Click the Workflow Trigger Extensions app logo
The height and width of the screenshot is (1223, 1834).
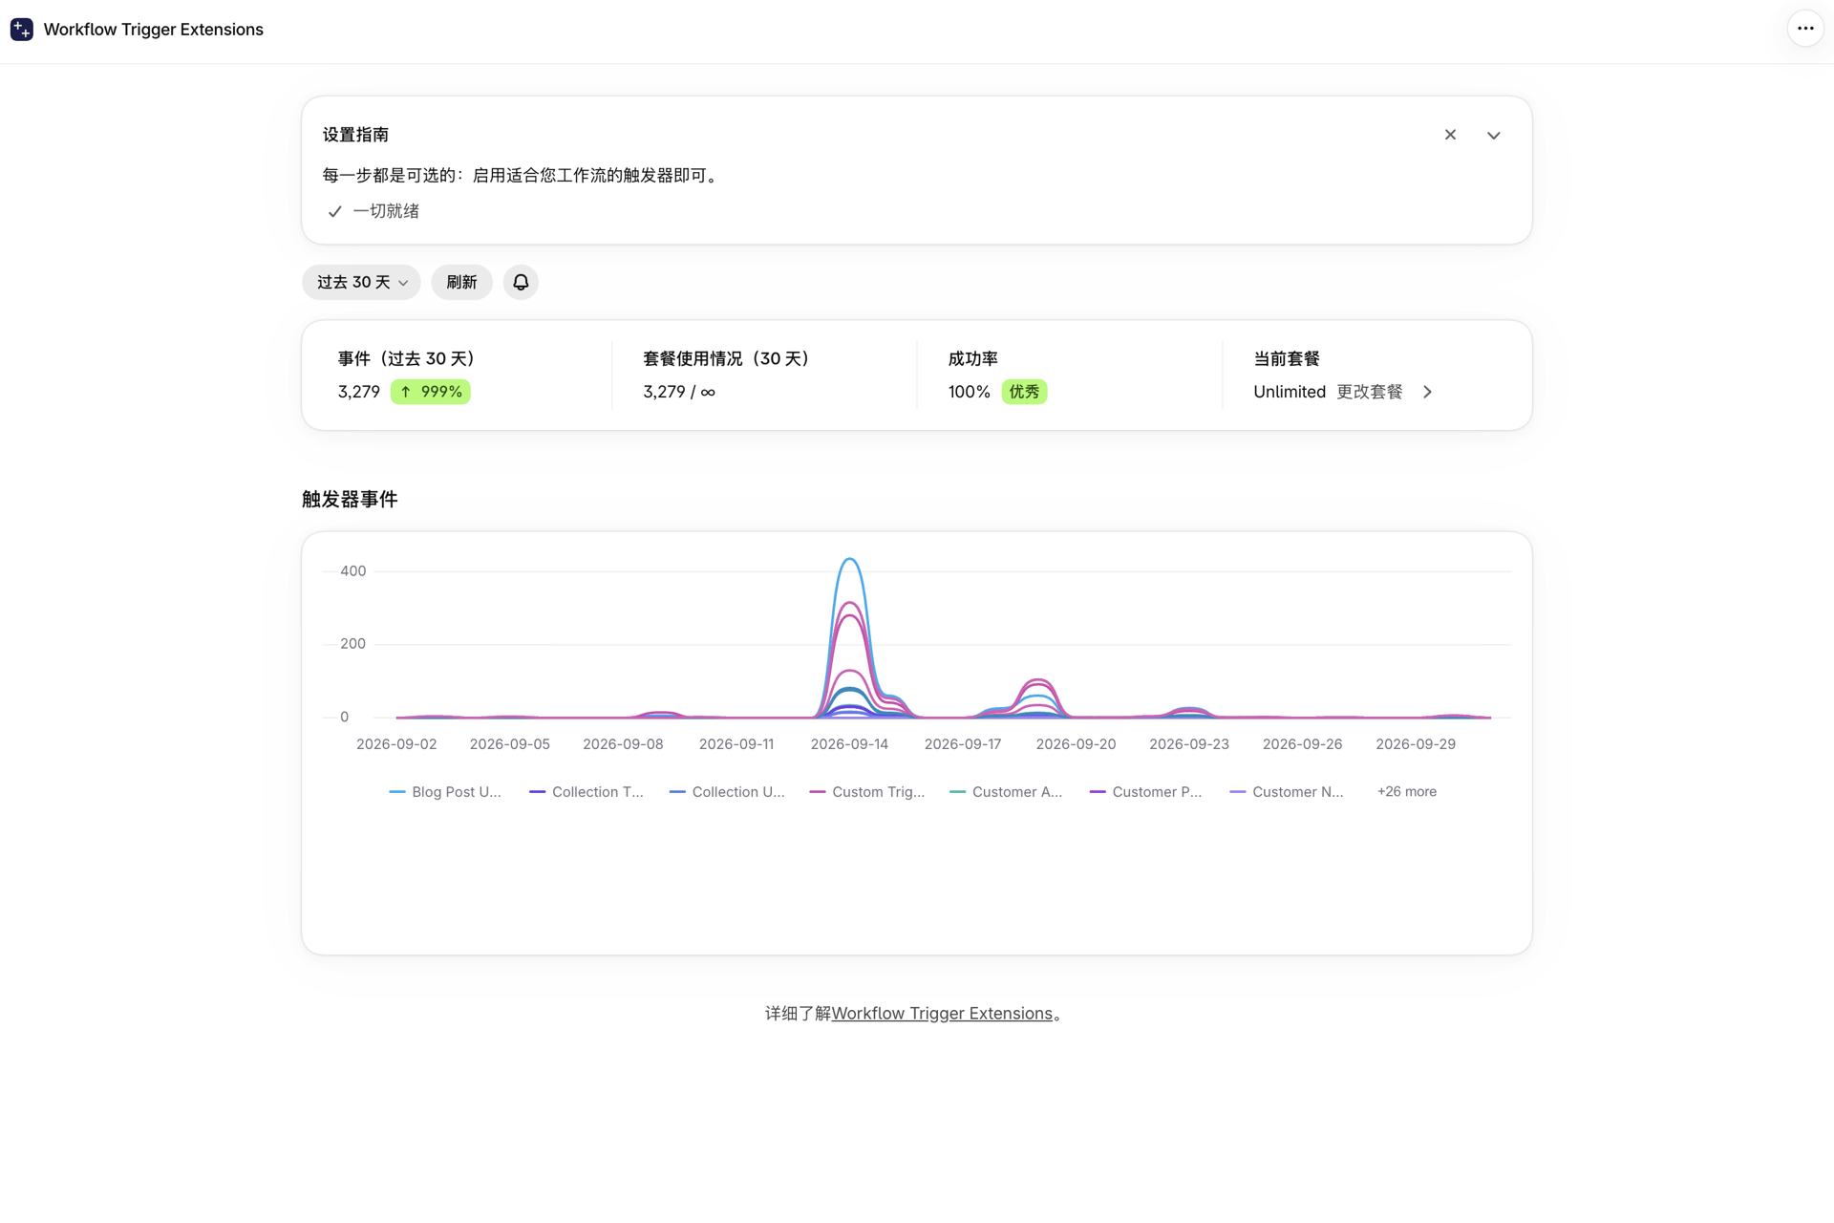point(21,30)
